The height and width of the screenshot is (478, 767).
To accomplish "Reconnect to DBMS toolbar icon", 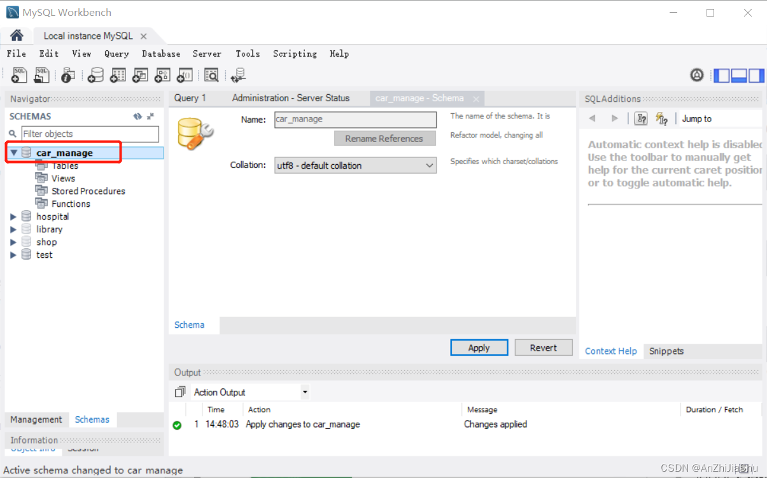I will coord(238,75).
